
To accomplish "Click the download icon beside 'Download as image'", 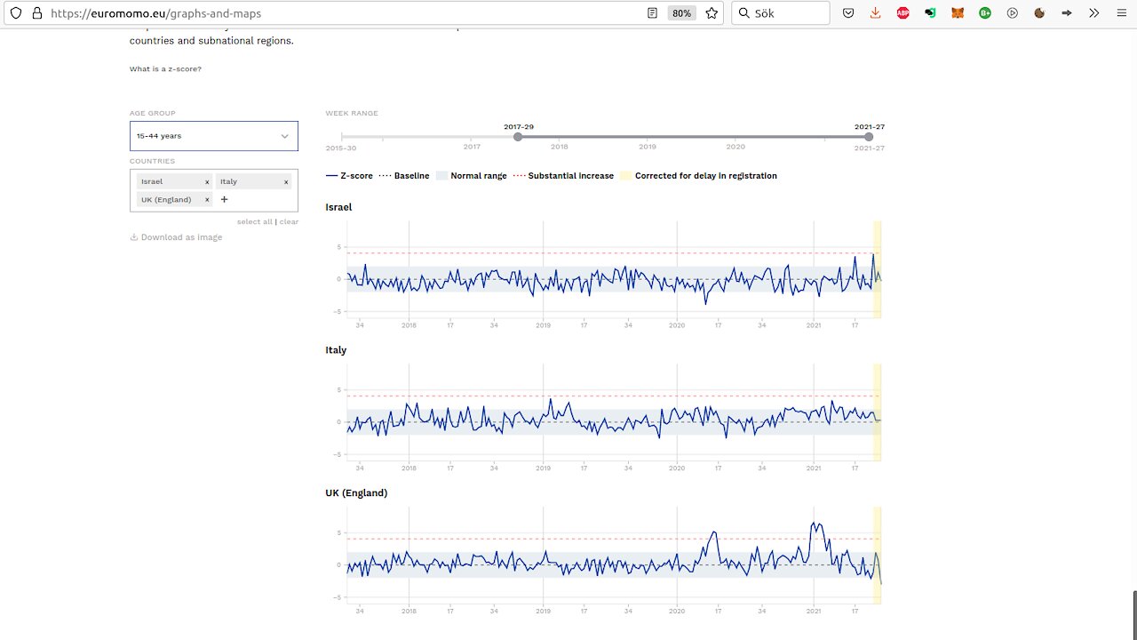I will click(x=134, y=237).
